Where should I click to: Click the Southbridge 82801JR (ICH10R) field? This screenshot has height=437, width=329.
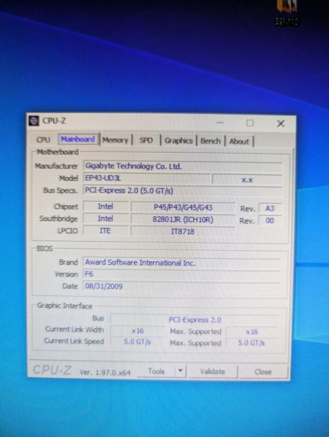tap(183, 220)
